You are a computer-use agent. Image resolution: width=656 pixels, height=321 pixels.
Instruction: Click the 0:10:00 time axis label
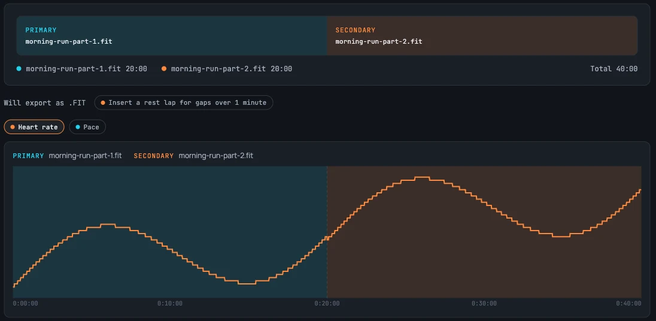click(170, 303)
